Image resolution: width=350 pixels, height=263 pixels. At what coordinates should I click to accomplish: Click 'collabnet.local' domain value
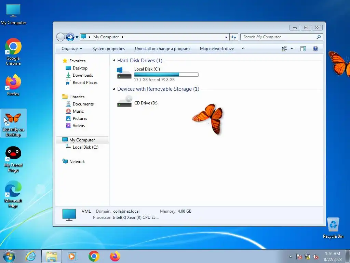click(x=126, y=211)
